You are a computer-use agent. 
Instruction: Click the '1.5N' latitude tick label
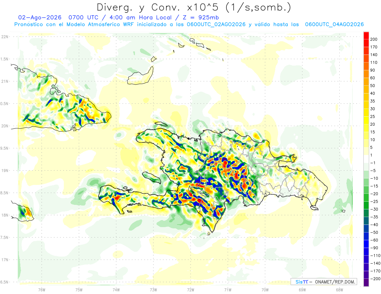point(4,59)
